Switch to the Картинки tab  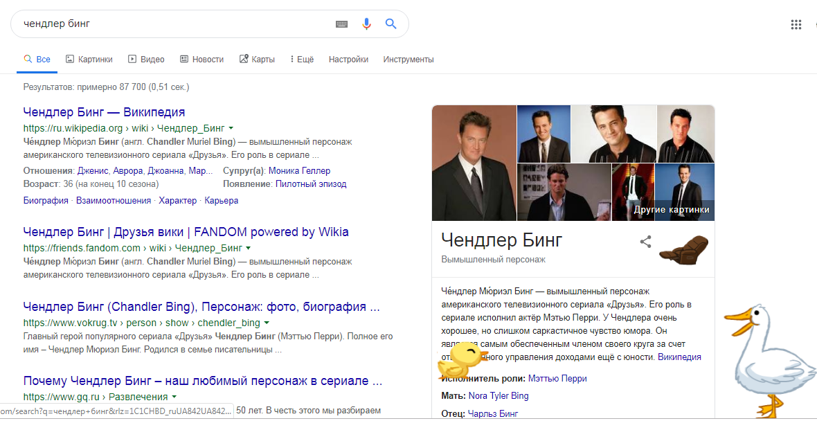click(89, 60)
